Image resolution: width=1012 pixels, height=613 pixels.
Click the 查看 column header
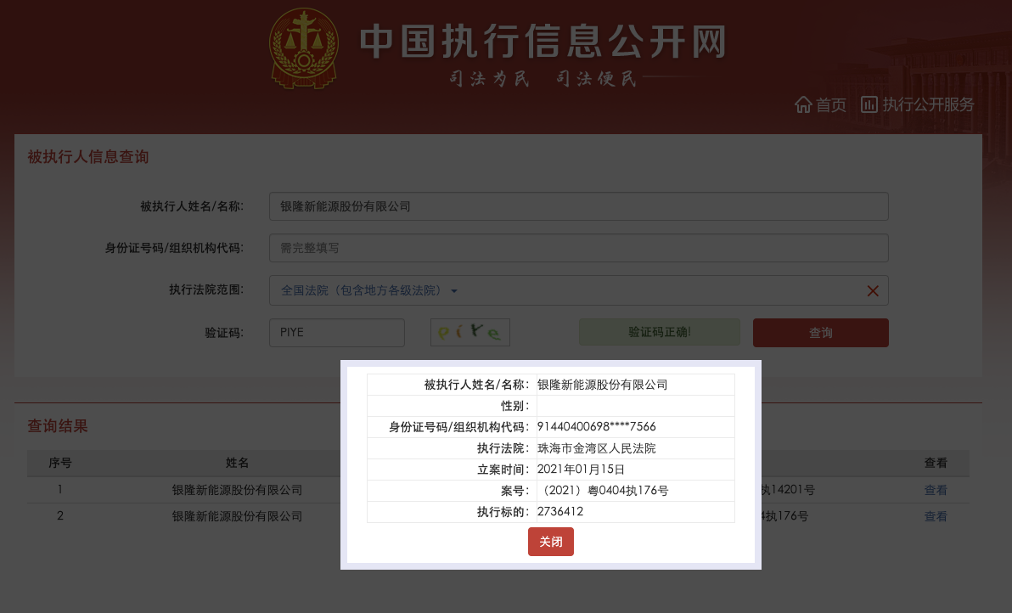[x=936, y=463]
